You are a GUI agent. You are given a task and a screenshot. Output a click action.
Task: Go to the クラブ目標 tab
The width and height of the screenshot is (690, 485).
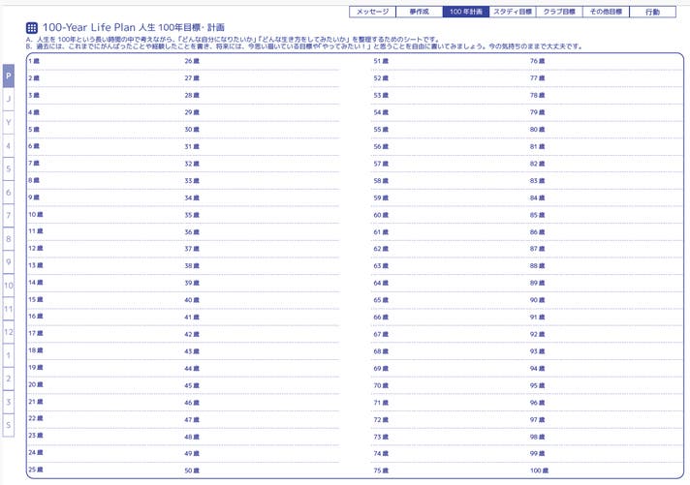coord(559,12)
